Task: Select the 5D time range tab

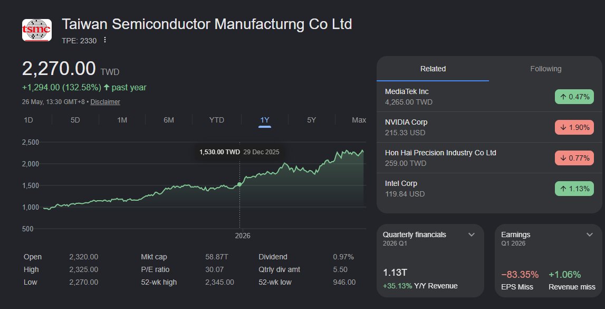Action: click(x=75, y=120)
